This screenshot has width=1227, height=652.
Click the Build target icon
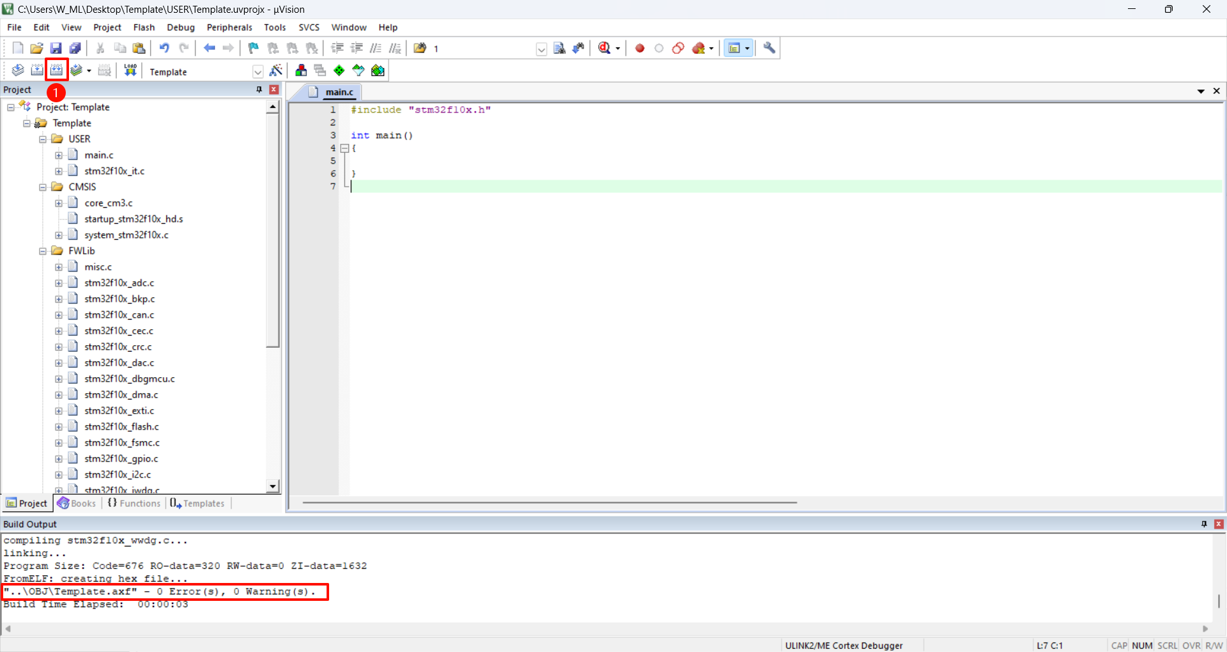click(x=37, y=70)
